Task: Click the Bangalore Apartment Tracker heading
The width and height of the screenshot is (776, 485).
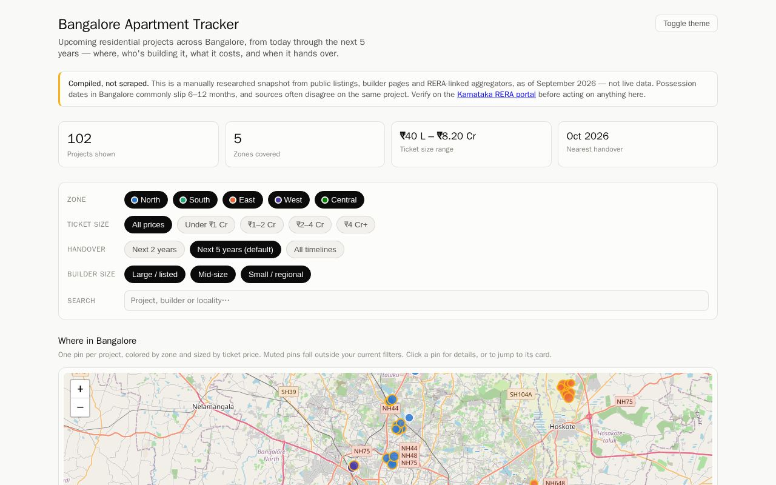Action: click(x=149, y=24)
